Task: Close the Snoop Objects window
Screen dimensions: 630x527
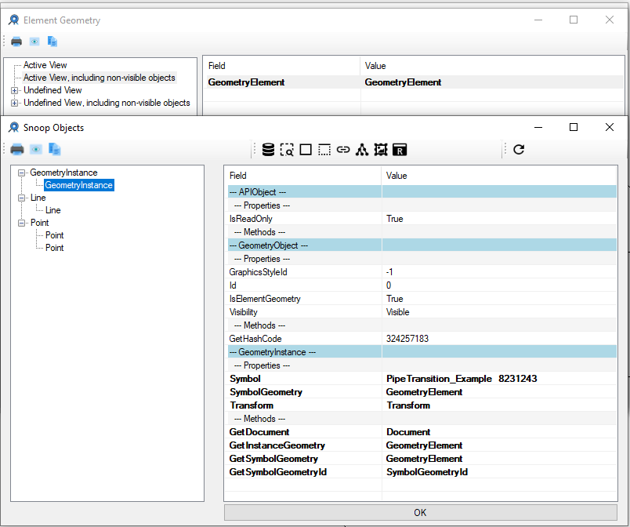Action: tap(610, 127)
